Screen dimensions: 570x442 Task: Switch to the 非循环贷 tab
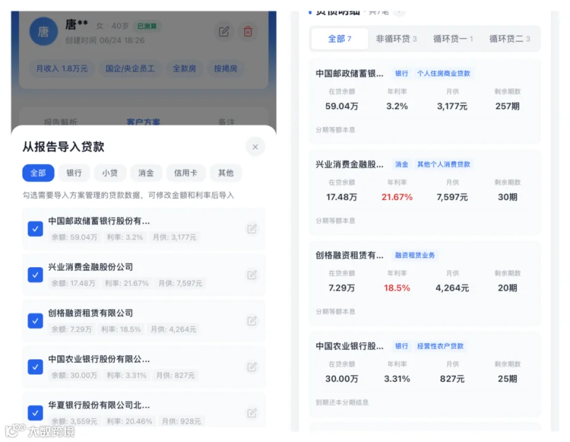coord(396,39)
